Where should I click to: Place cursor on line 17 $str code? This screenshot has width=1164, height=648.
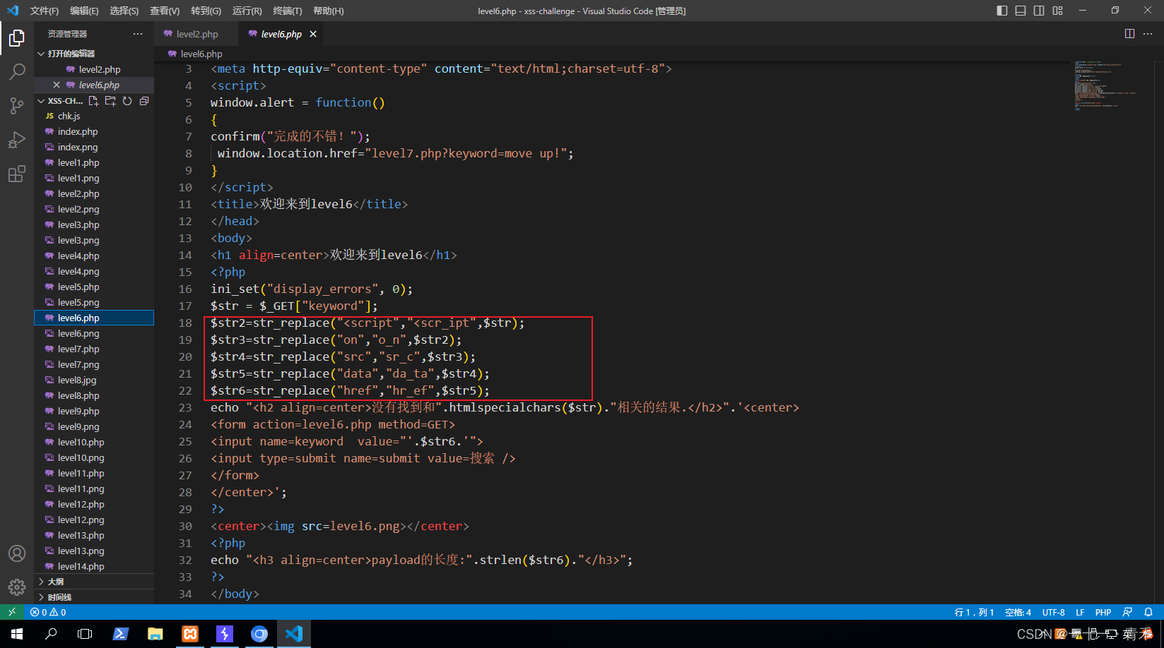coord(294,306)
